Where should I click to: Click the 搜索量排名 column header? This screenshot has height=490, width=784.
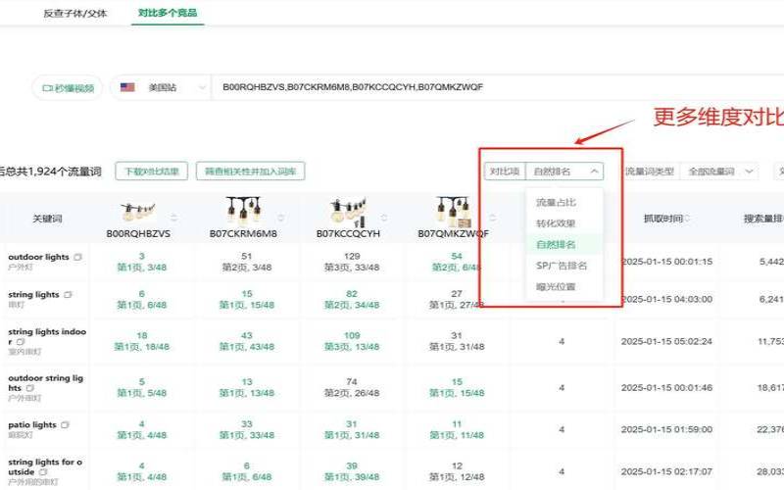pos(763,219)
